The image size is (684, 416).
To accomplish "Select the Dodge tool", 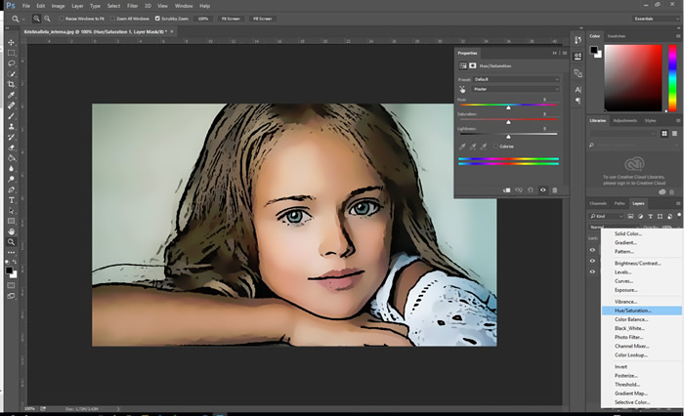I will (x=12, y=179).
